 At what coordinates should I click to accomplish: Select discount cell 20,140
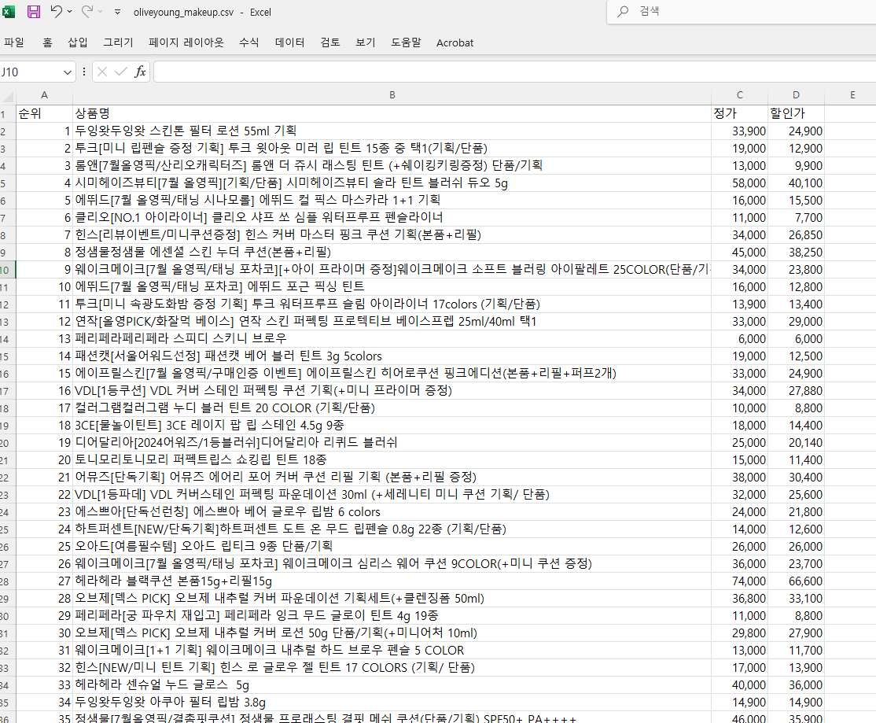796,443
